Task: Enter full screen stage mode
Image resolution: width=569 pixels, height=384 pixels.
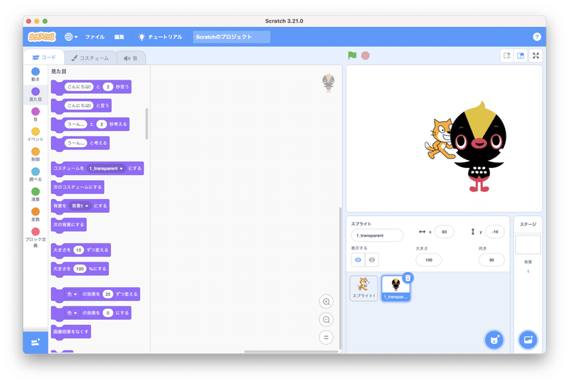Action: click(536, 55)
